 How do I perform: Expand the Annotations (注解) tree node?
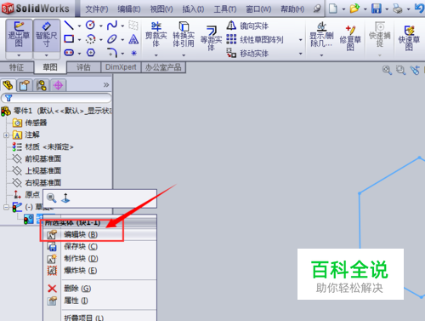pos(6,135)
